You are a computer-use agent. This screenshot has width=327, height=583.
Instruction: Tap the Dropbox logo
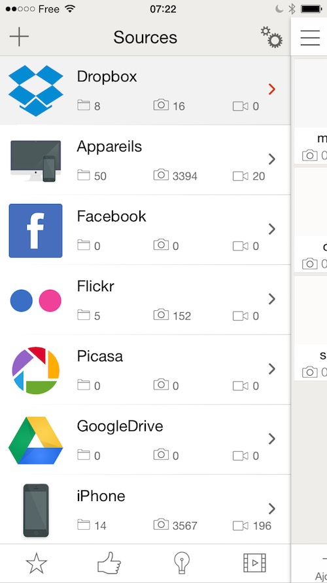35,90
